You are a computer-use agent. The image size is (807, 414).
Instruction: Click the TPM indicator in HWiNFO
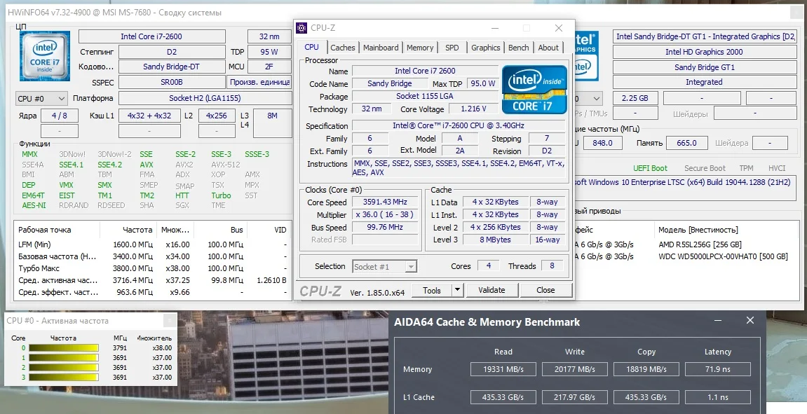click(x=746, y=168)
